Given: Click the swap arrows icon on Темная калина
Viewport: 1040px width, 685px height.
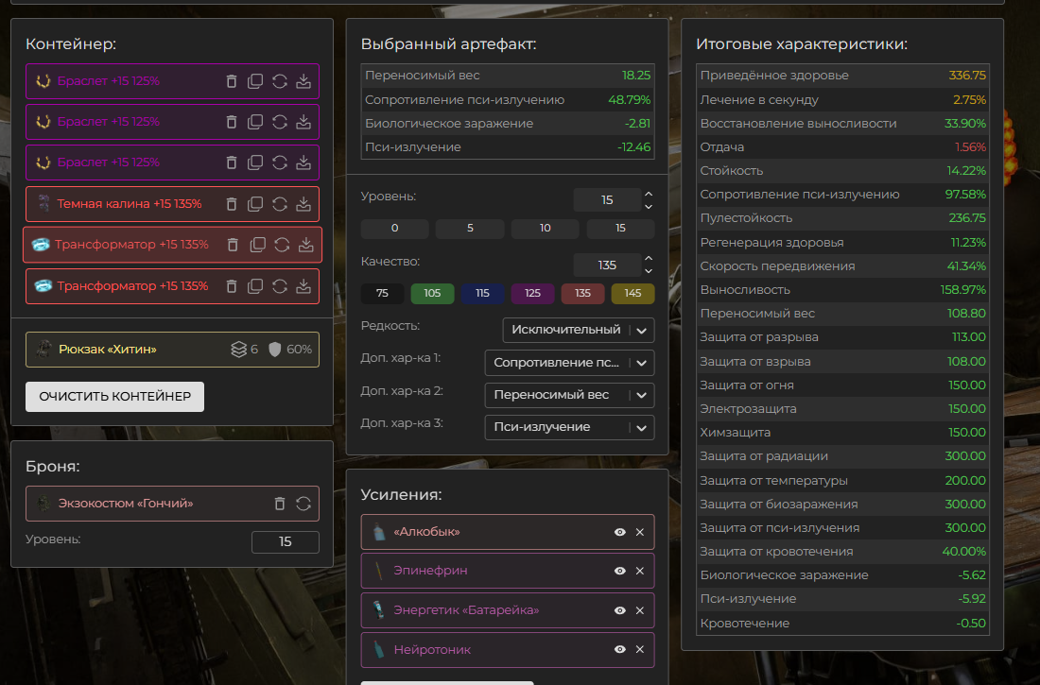Looking at the screenshot, I should (280, 204).
